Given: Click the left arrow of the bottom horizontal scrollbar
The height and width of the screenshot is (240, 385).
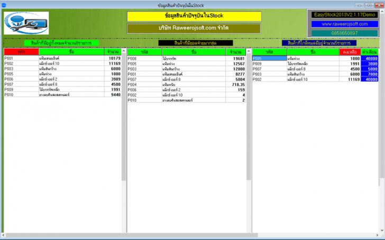Looking at the screenshot, I should click(3, 235).
